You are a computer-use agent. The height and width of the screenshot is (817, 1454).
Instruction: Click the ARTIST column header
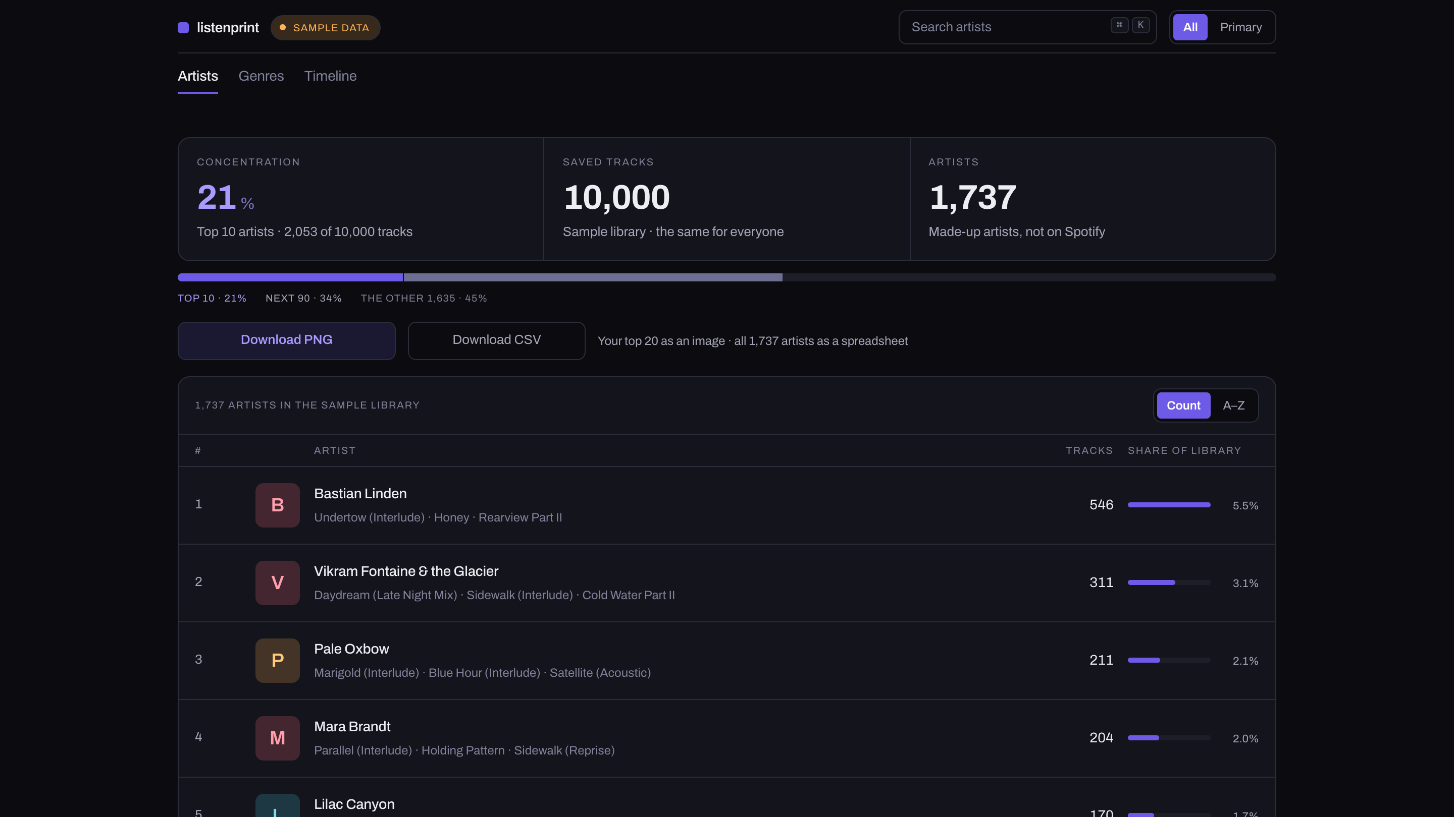tap(335, 450)
